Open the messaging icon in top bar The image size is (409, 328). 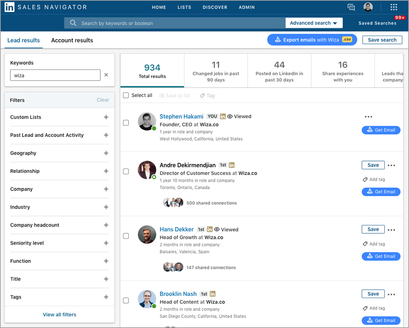tap(351, 7)
